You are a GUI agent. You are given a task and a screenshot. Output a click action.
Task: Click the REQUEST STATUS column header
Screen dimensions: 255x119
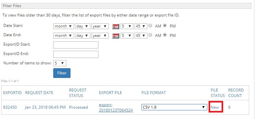78,93
